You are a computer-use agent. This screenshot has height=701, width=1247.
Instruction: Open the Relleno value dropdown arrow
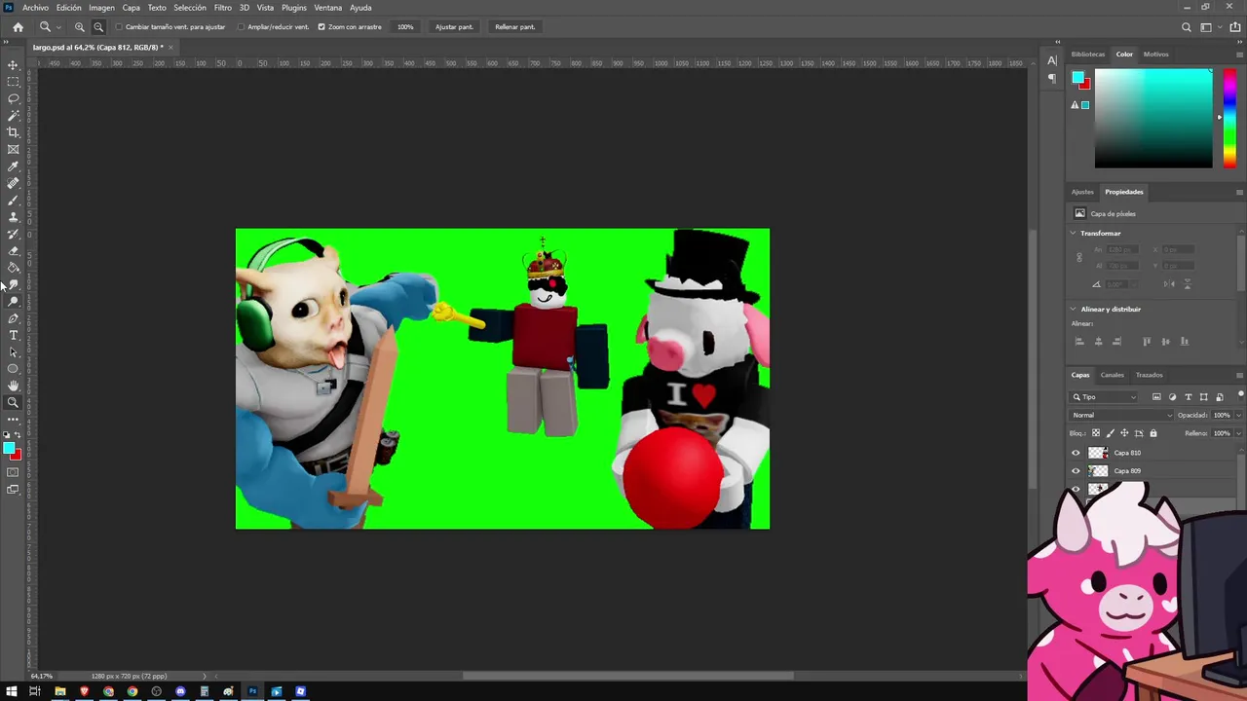point(1237,433)
